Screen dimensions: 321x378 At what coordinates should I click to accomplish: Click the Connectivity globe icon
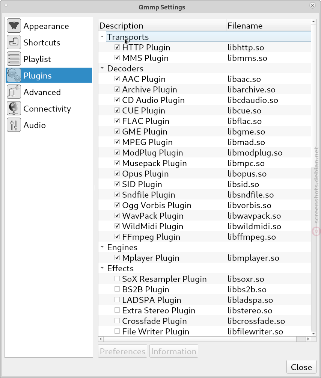(x=14, y=109)
